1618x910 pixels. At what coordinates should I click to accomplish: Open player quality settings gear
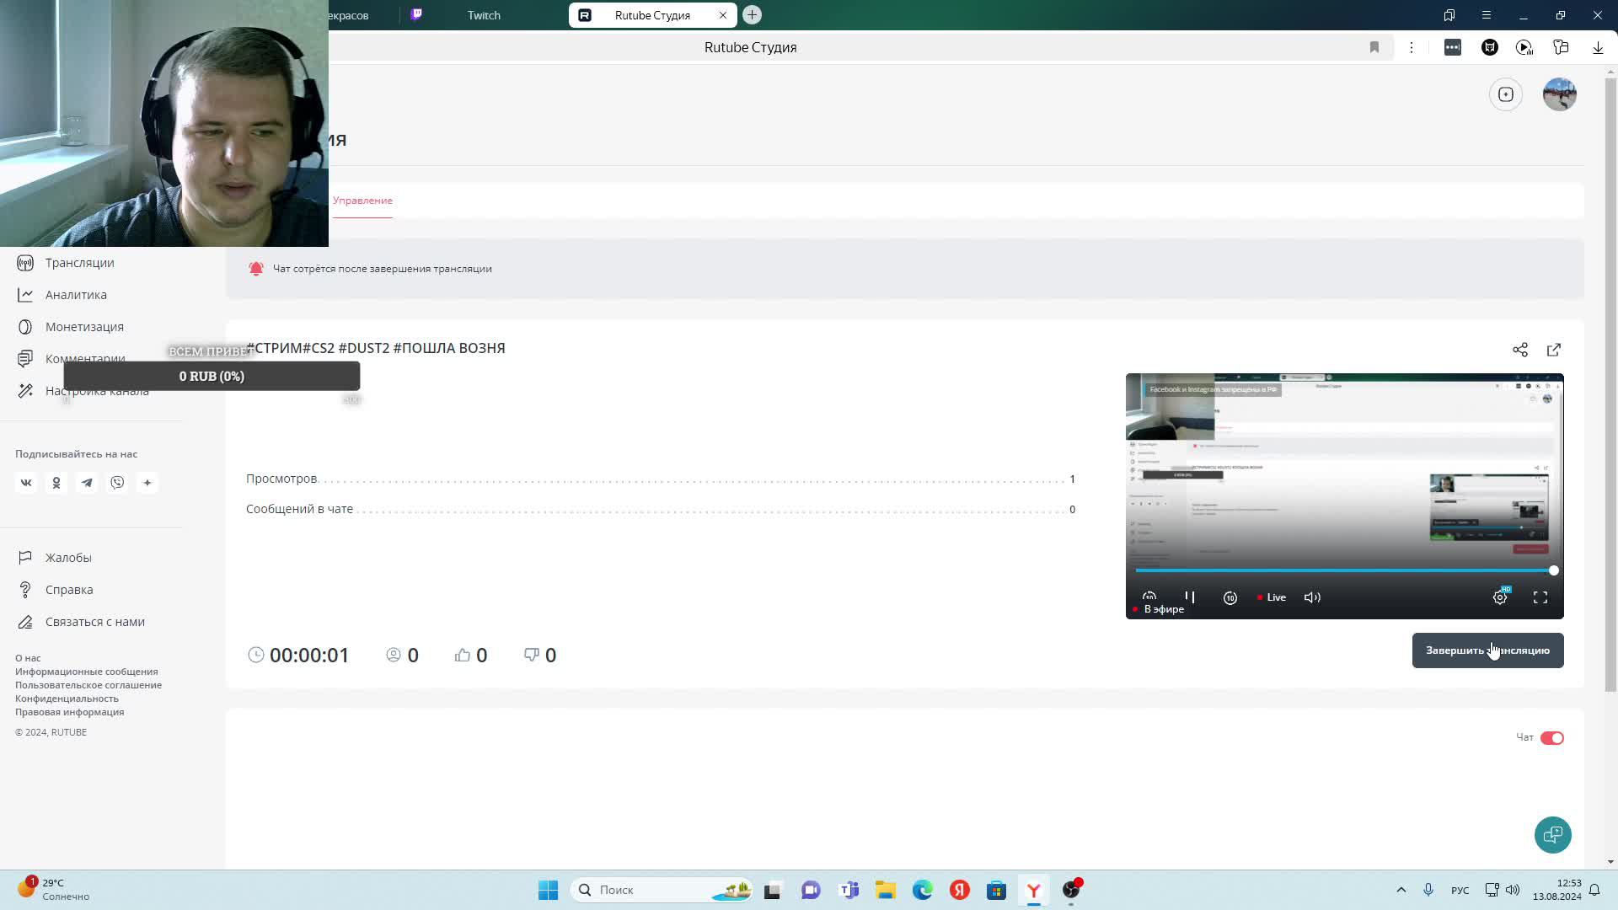coord(1500,597)
